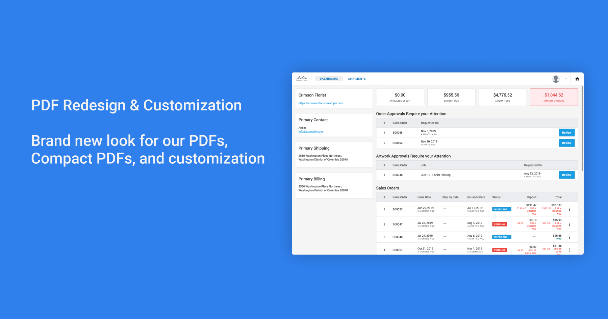Review order approval for SO0102
This screenshot has height=319, width=608.
566,143
